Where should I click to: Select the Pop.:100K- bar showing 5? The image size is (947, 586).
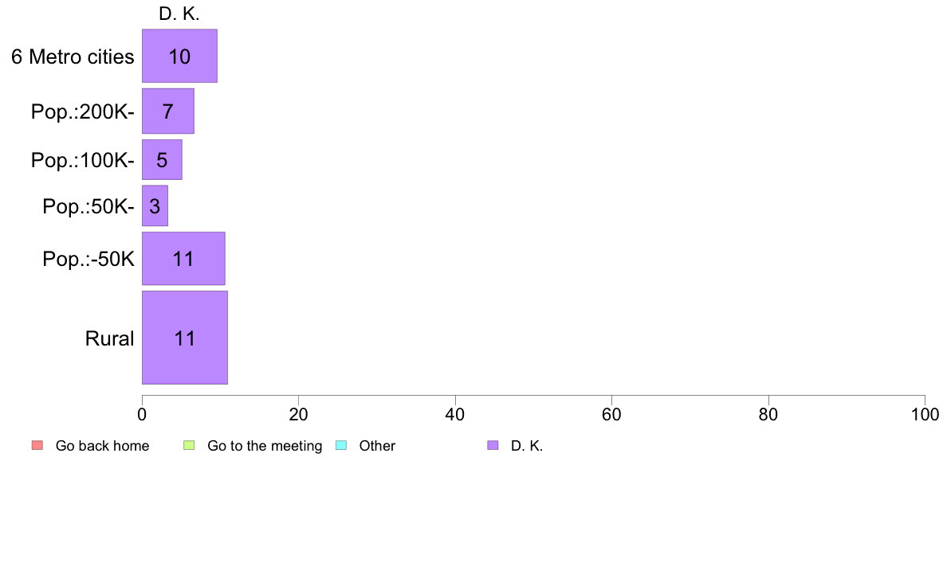click(x=162, y=160)
